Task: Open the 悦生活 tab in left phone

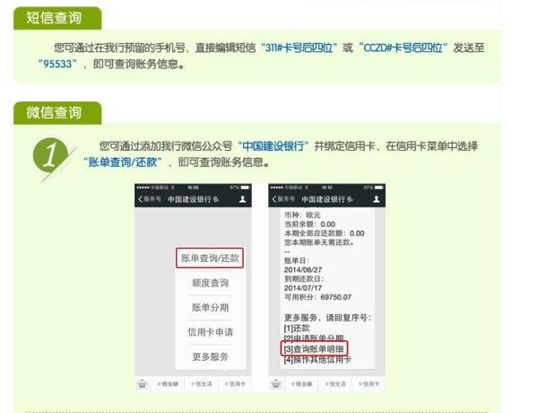Action: tap(202, 383)
